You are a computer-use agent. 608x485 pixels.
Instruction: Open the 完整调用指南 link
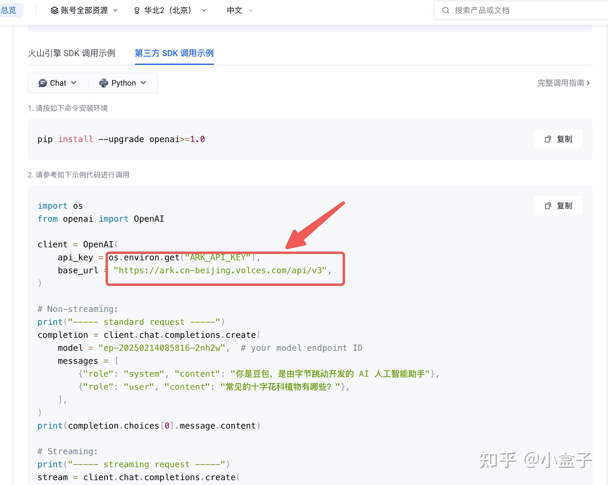(560, 83)
